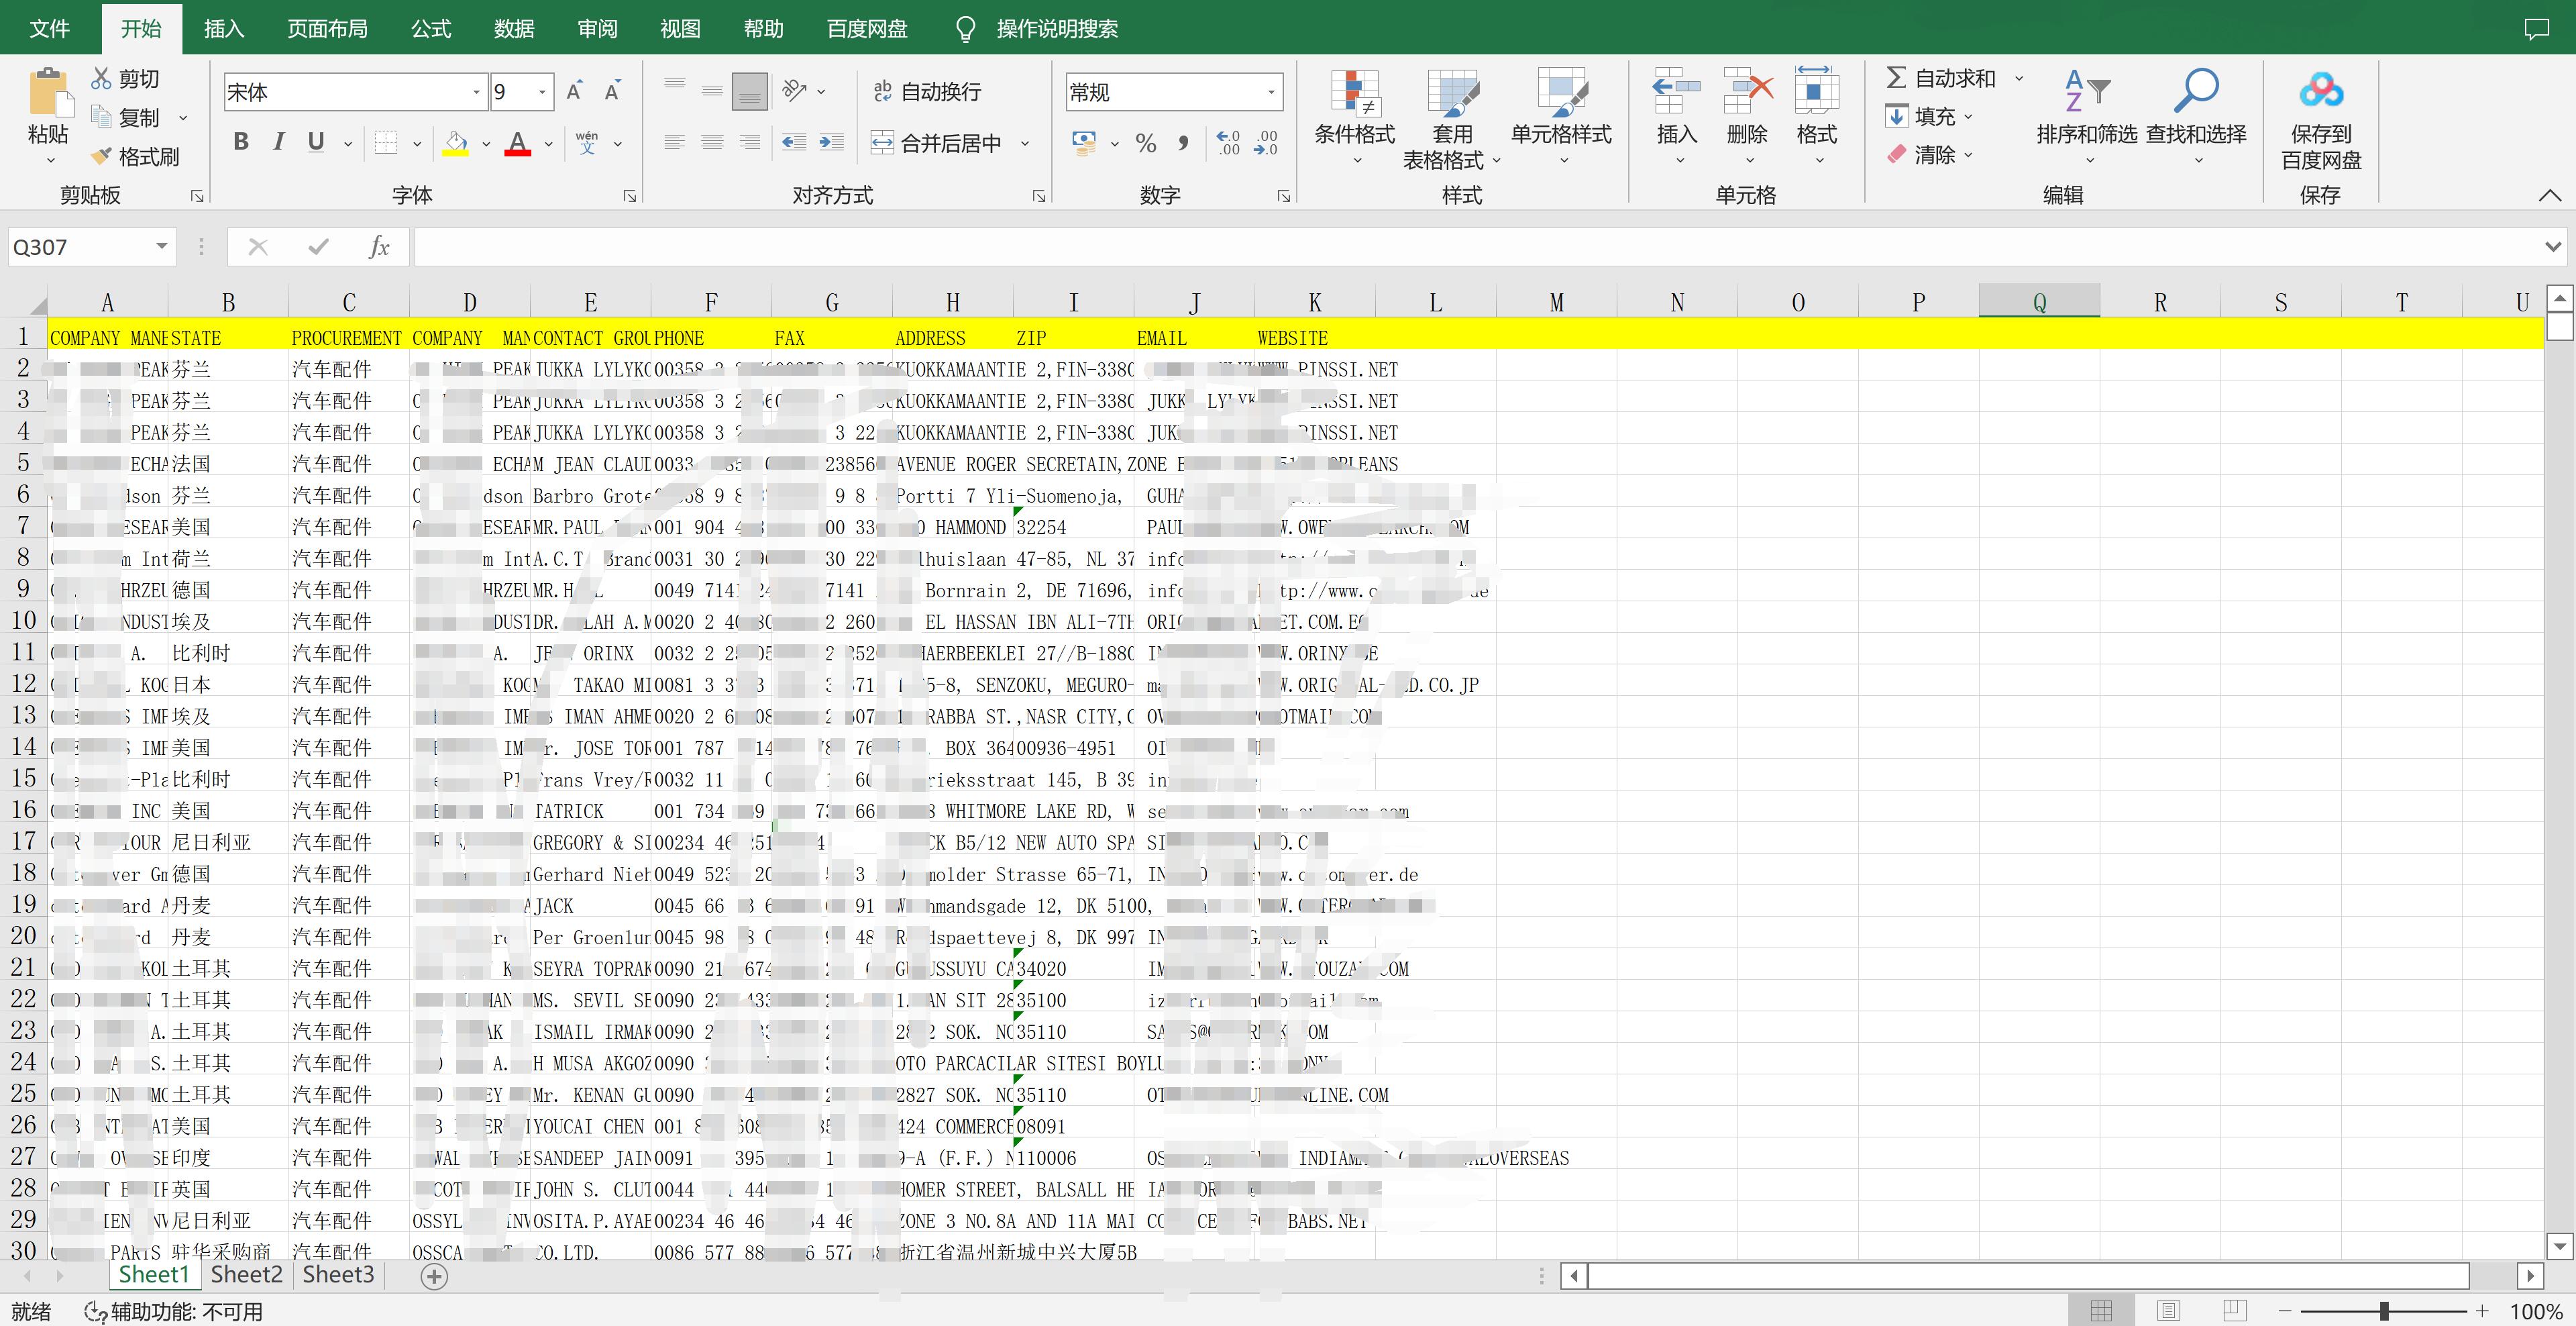The width and height of the screenshot is (2576, 1326).
Task: Click the decrease indent icon
Action: 794,143
